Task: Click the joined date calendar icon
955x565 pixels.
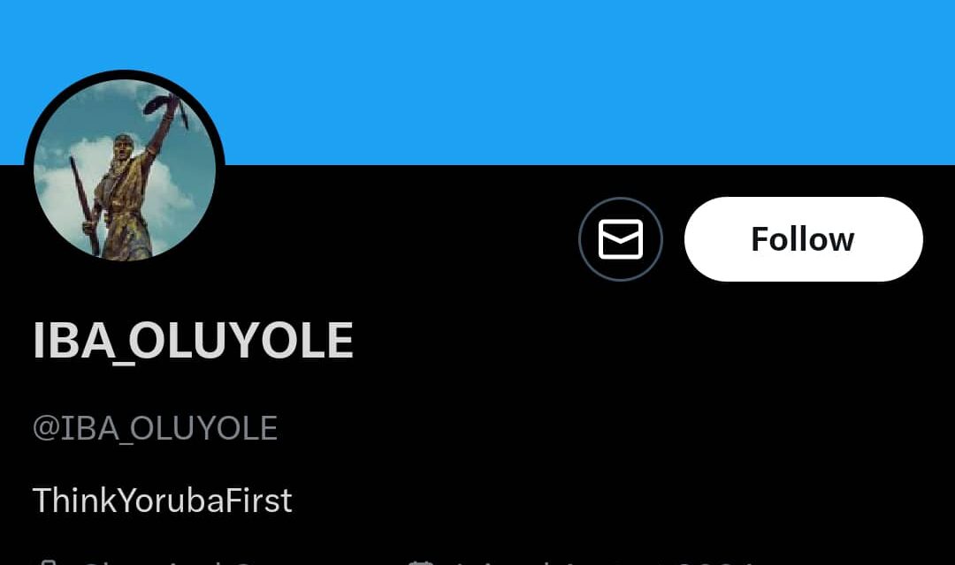Action: coord(420,562)
